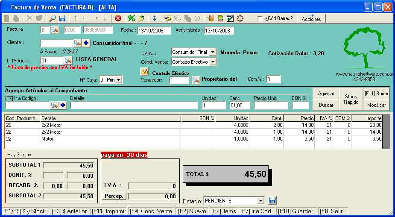Screen dimensions: 395x217
Task: Click the Importe column header
Action: [x=367, y=118]
